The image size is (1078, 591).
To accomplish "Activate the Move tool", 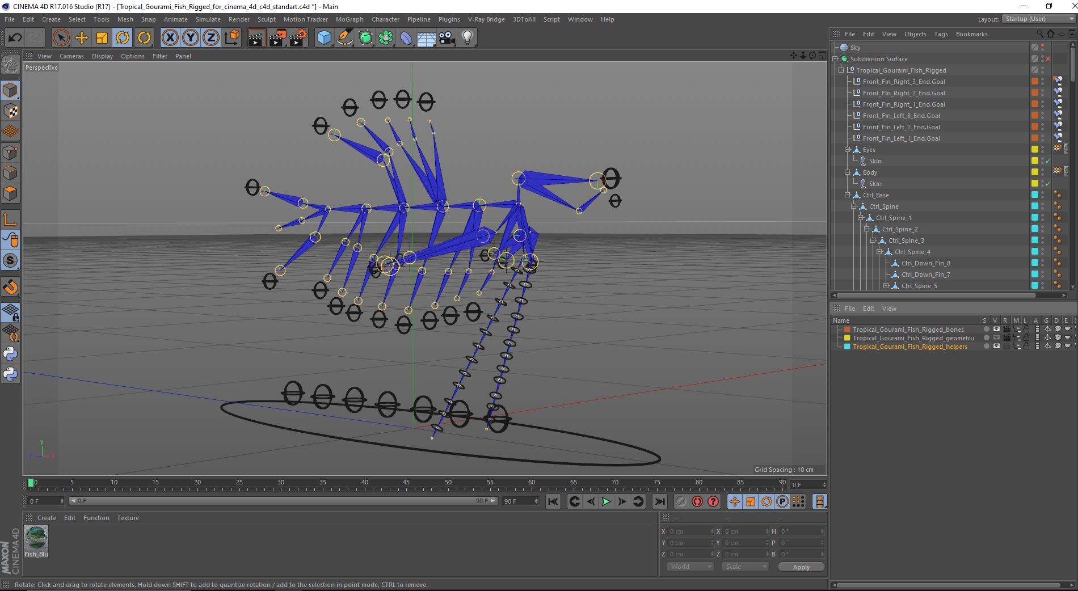I will click(x=82, y=38).
